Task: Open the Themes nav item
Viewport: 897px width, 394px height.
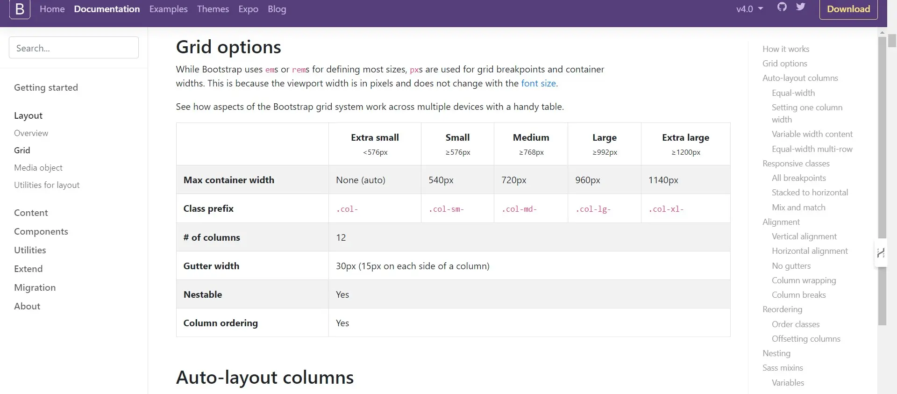Action: [213, 9]
